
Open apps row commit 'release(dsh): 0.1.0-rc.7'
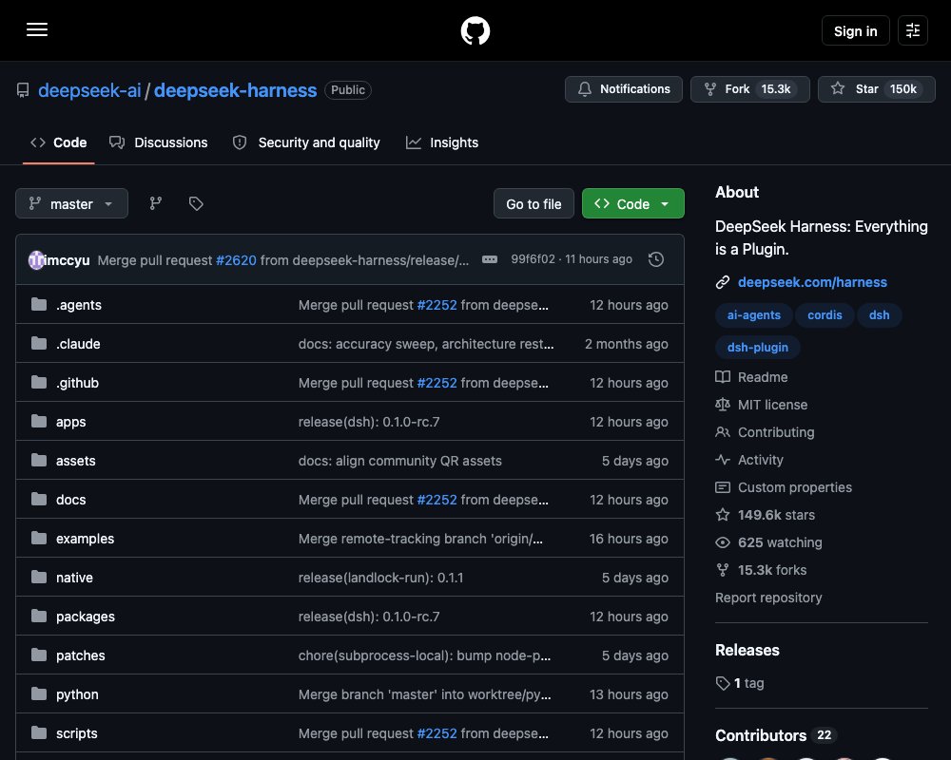[x=369, y=422]
